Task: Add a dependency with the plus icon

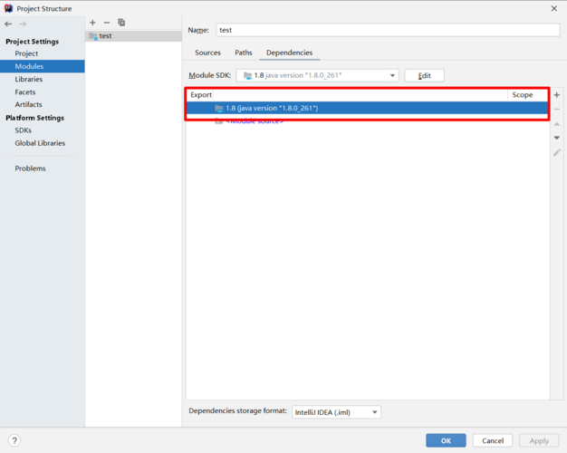Action: (557, 95)
